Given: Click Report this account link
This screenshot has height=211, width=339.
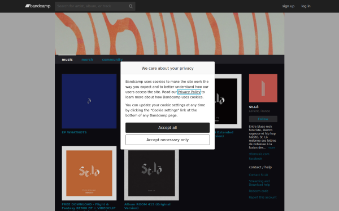Looking at the screenshot, I should pyautogui.click(x=263, y=197).
